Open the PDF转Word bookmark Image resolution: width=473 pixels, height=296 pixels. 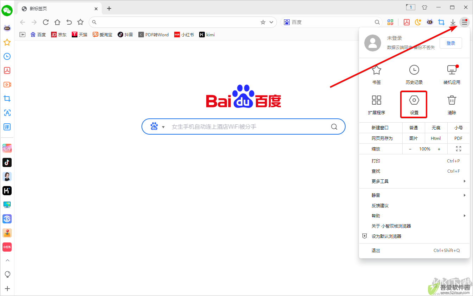[153, 35]
